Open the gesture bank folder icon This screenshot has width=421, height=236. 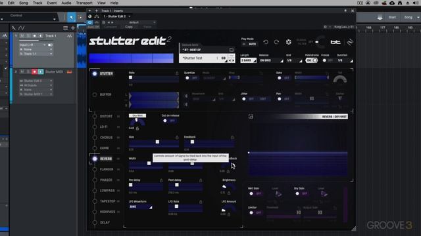(232, 50)
